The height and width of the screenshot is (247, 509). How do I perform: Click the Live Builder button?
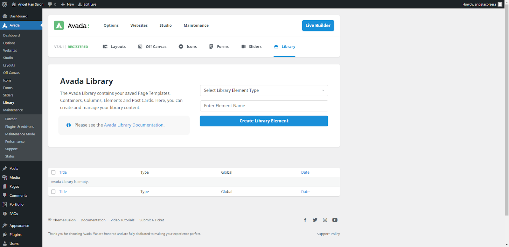pyautogui.click(x=318, y=25)
